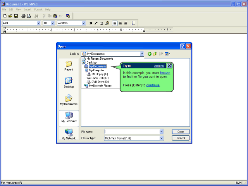Image resolution: width=248 pixels, height=186 pixels.
Task: Click the Copy toolbar icon
Action: [50, 16]
